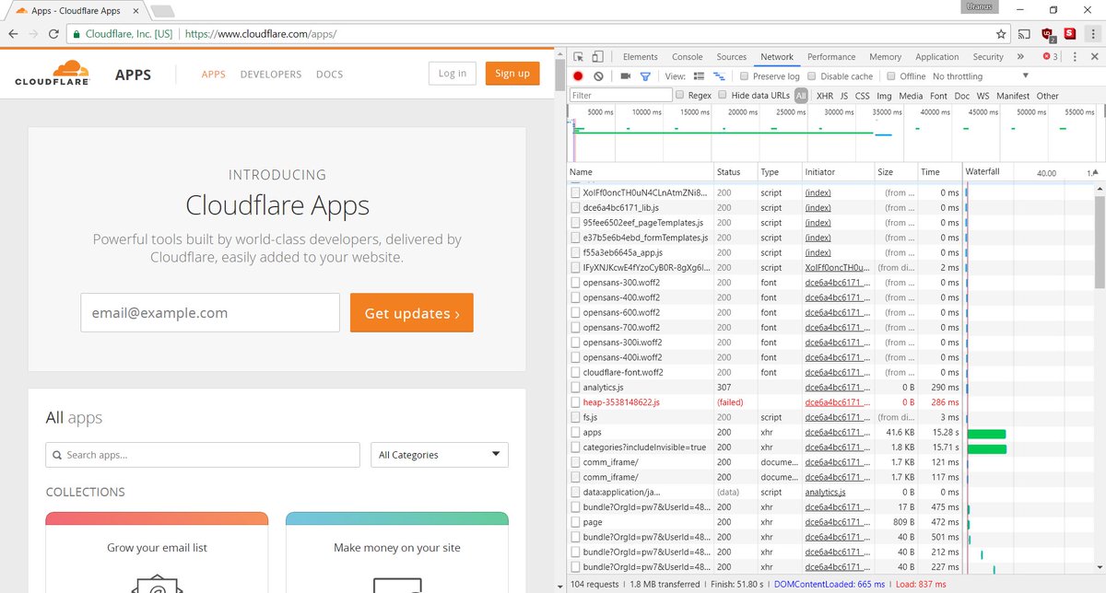1106x593 pixels.
Task: Open the Memory tab
Action: coord(885,57)
